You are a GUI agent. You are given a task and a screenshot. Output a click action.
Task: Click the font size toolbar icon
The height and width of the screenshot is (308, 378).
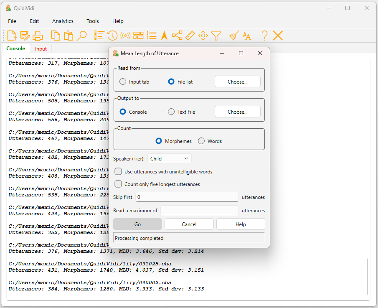(247, 36)
